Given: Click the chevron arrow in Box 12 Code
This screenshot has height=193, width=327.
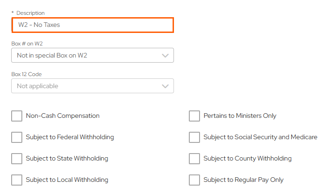Looking at the screenshot, I should [165, 86].
